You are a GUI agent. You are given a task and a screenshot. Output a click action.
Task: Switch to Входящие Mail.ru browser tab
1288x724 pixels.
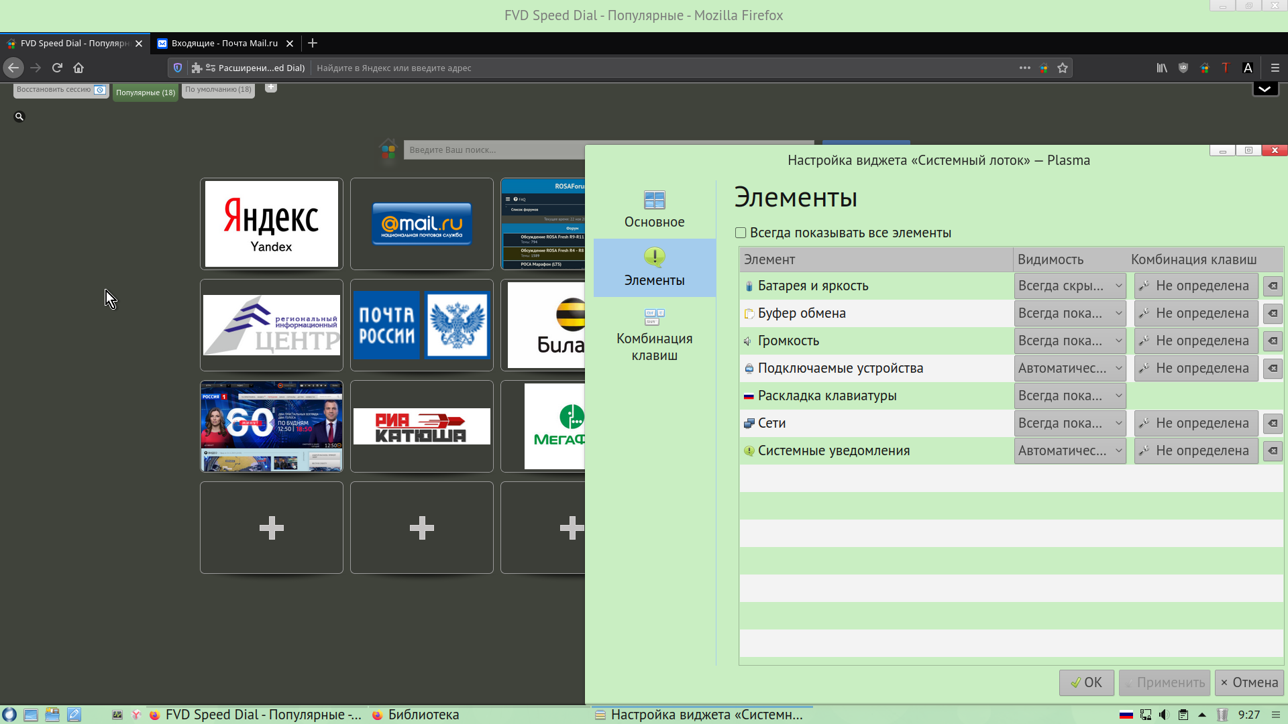[x=224, y=44]
